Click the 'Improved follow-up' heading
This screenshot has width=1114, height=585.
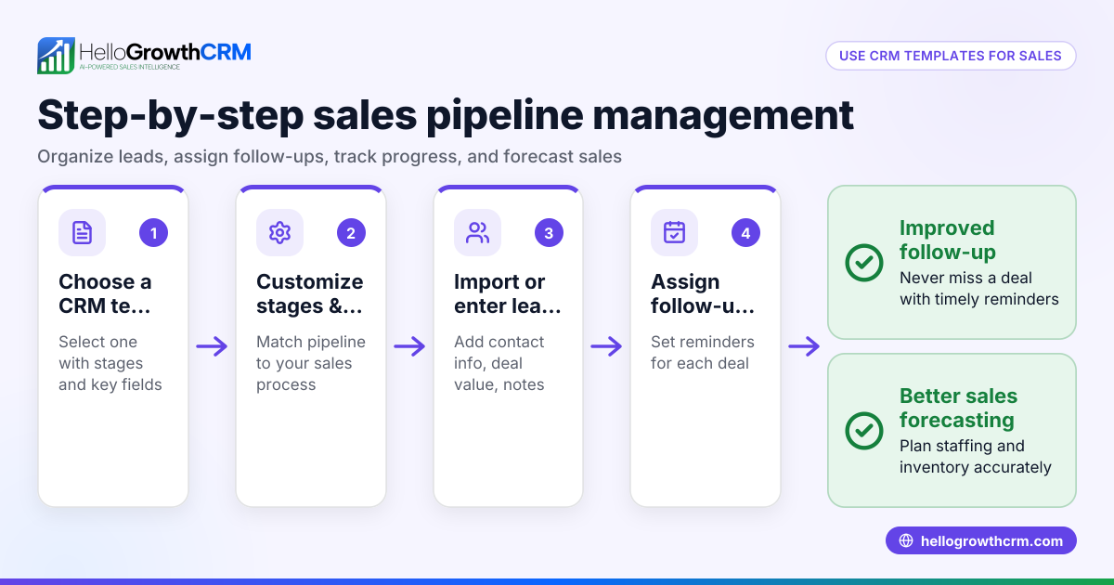tap(947, 240)
